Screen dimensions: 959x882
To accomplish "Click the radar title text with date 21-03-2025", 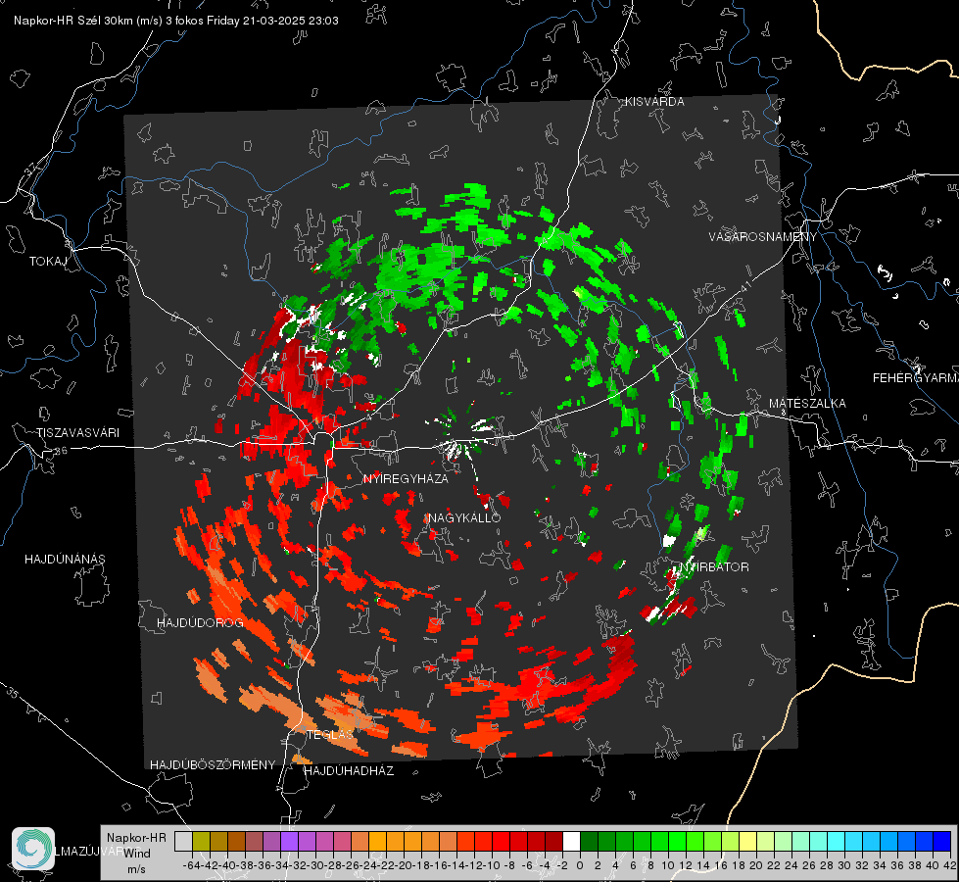I will tap(176, 21).
